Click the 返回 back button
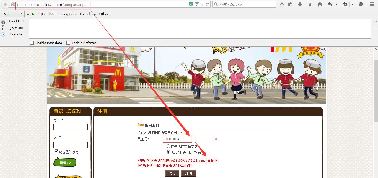 pos(189,173)
